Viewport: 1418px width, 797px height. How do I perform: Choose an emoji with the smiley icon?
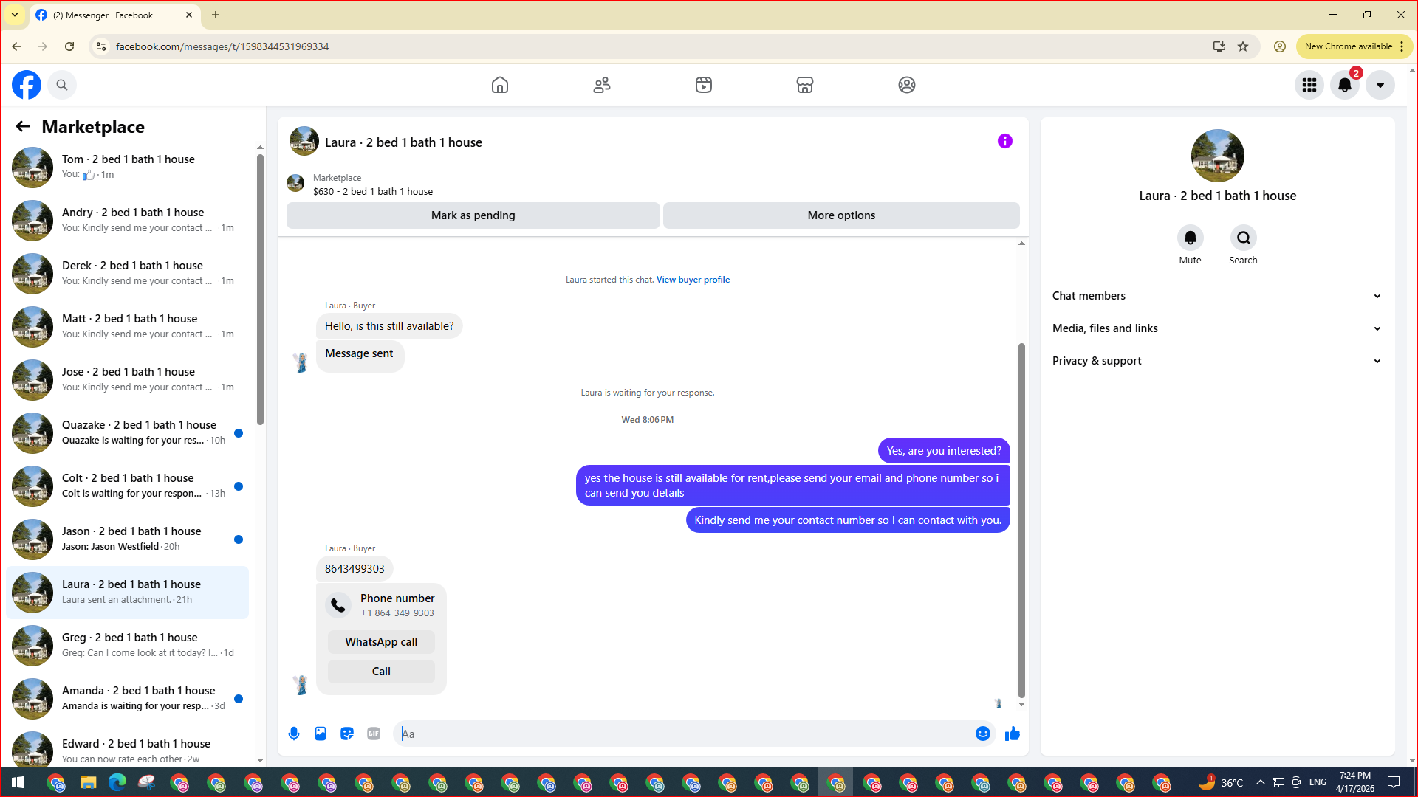pyautogui.click(x=982, y=734)
